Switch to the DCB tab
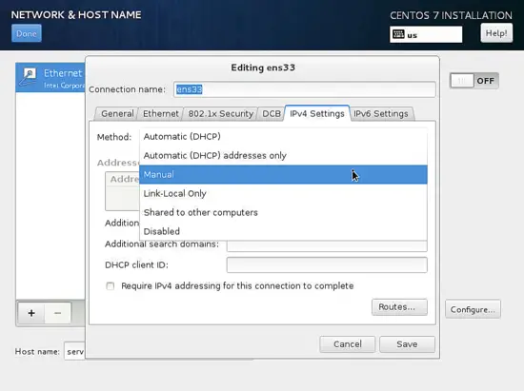The width and height of the screenshot is (524, 391). pos(271,114)
